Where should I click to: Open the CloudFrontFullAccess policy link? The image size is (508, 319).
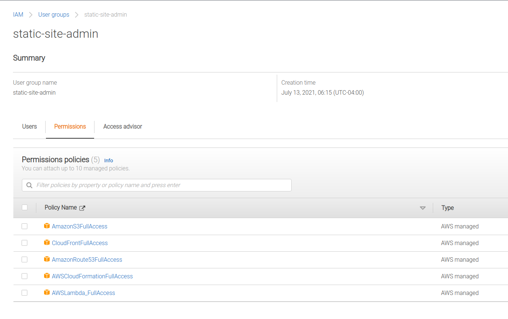(80, 243)
